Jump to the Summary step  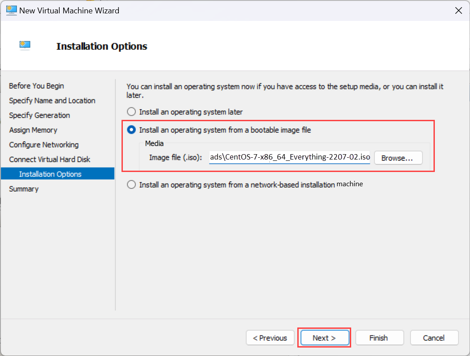click(x=24, y=189)
